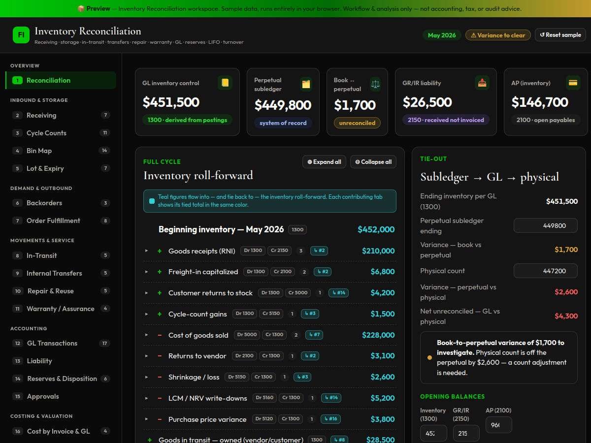Viewport: 591px width, 443px height.
Task: Open the Warranty / Assurance tab
Action: pos(61,309)
